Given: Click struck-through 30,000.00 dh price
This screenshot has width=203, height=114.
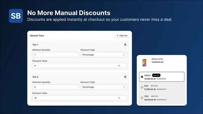Looking at the screenshot, I should coord(161,89).
